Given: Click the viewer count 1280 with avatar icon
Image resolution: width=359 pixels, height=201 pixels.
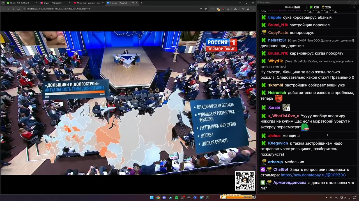Looking at the screenshot, I should [326, 7].
